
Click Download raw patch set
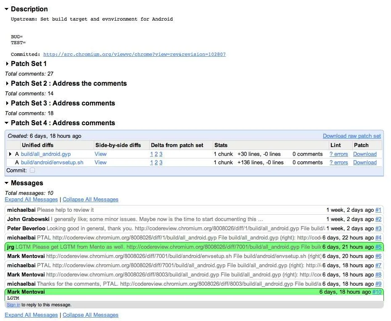tap(351, 136)
